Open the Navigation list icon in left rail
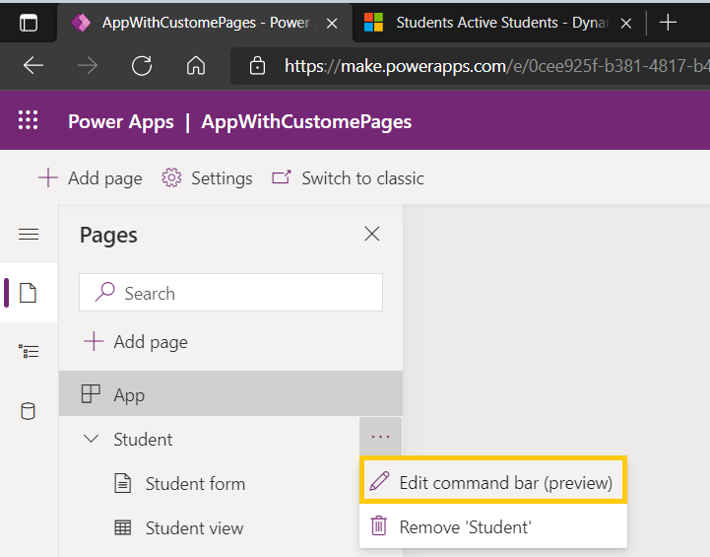Image resolution: width=710 pixels, height=557 pixels. (29, 352)
